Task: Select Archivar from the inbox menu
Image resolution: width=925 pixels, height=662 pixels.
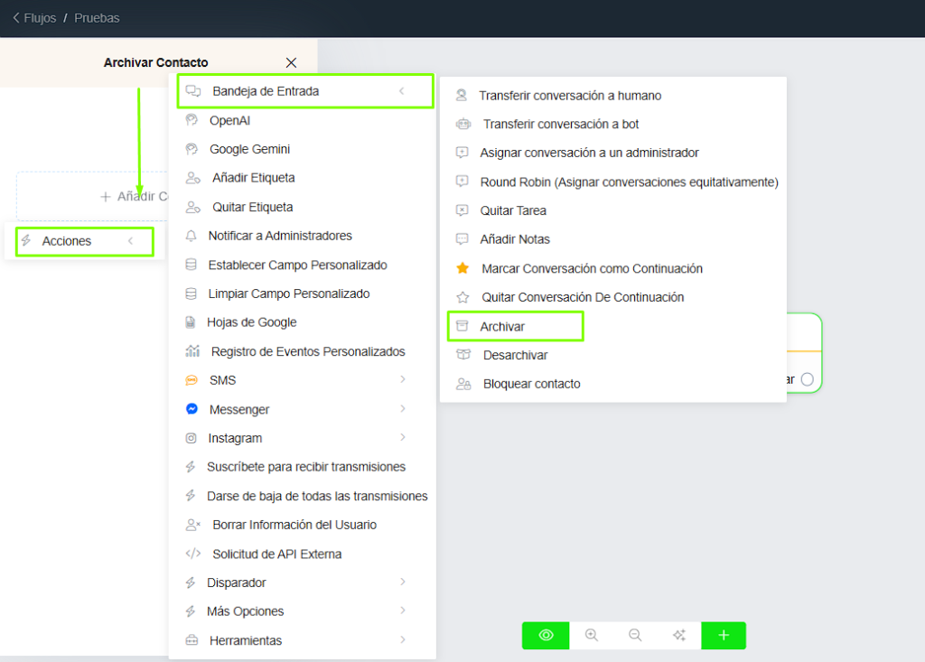Action: pos(502,326)
